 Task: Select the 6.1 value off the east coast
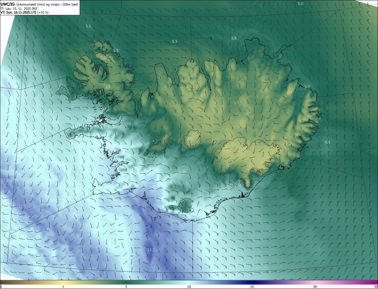click(x=328, y=142)
